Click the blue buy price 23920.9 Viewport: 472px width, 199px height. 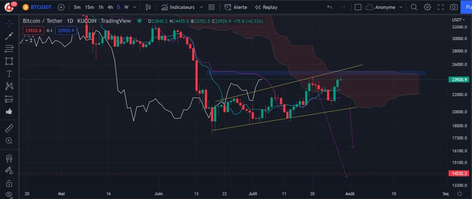(66, 30)
